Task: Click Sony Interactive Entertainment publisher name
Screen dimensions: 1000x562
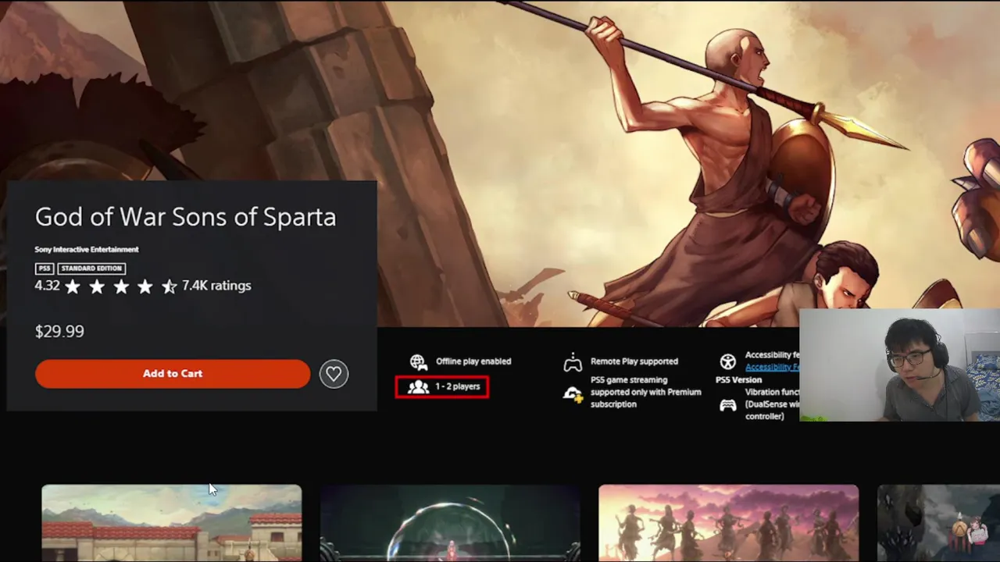Action: 87,250
